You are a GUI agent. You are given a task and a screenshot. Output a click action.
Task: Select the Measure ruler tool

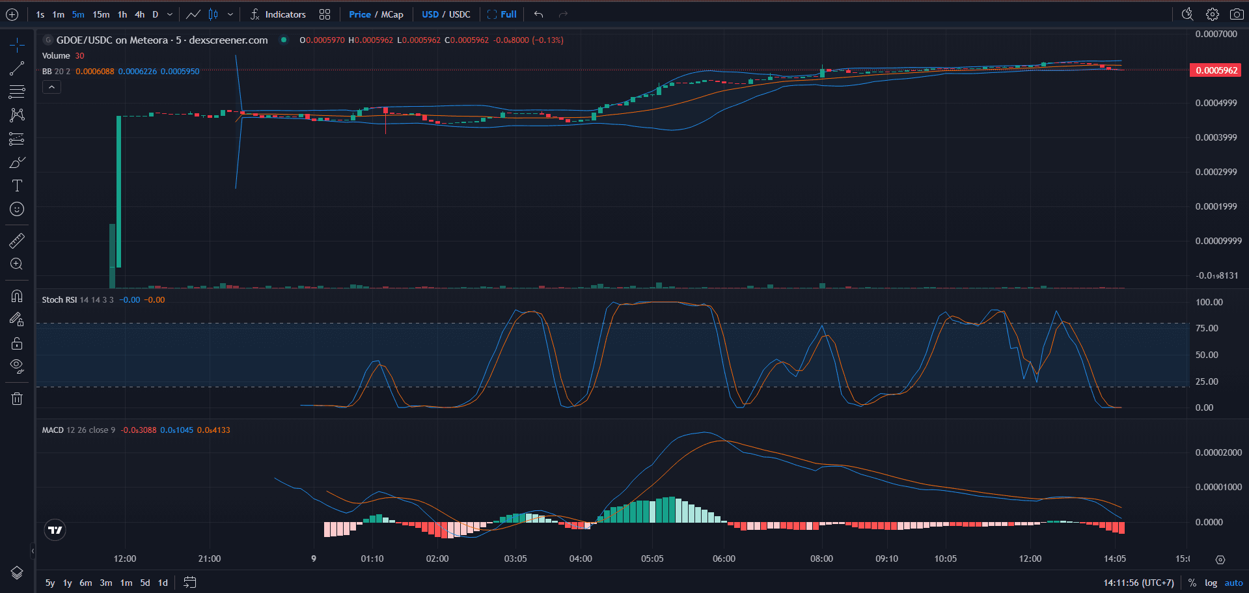tap(16, 240)
